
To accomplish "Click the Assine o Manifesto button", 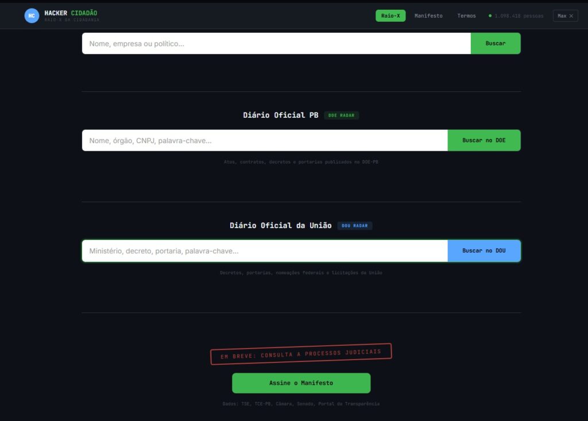I will [x=301, y=383].
